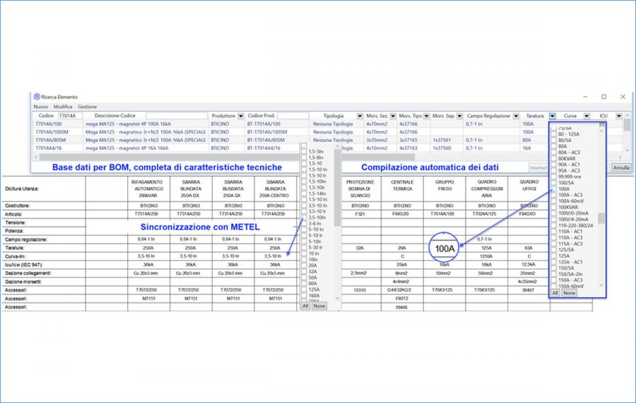The image size is (636, 403).
Task: Click the Ricerca Elemento app icon
Action: tap(37, 97)
